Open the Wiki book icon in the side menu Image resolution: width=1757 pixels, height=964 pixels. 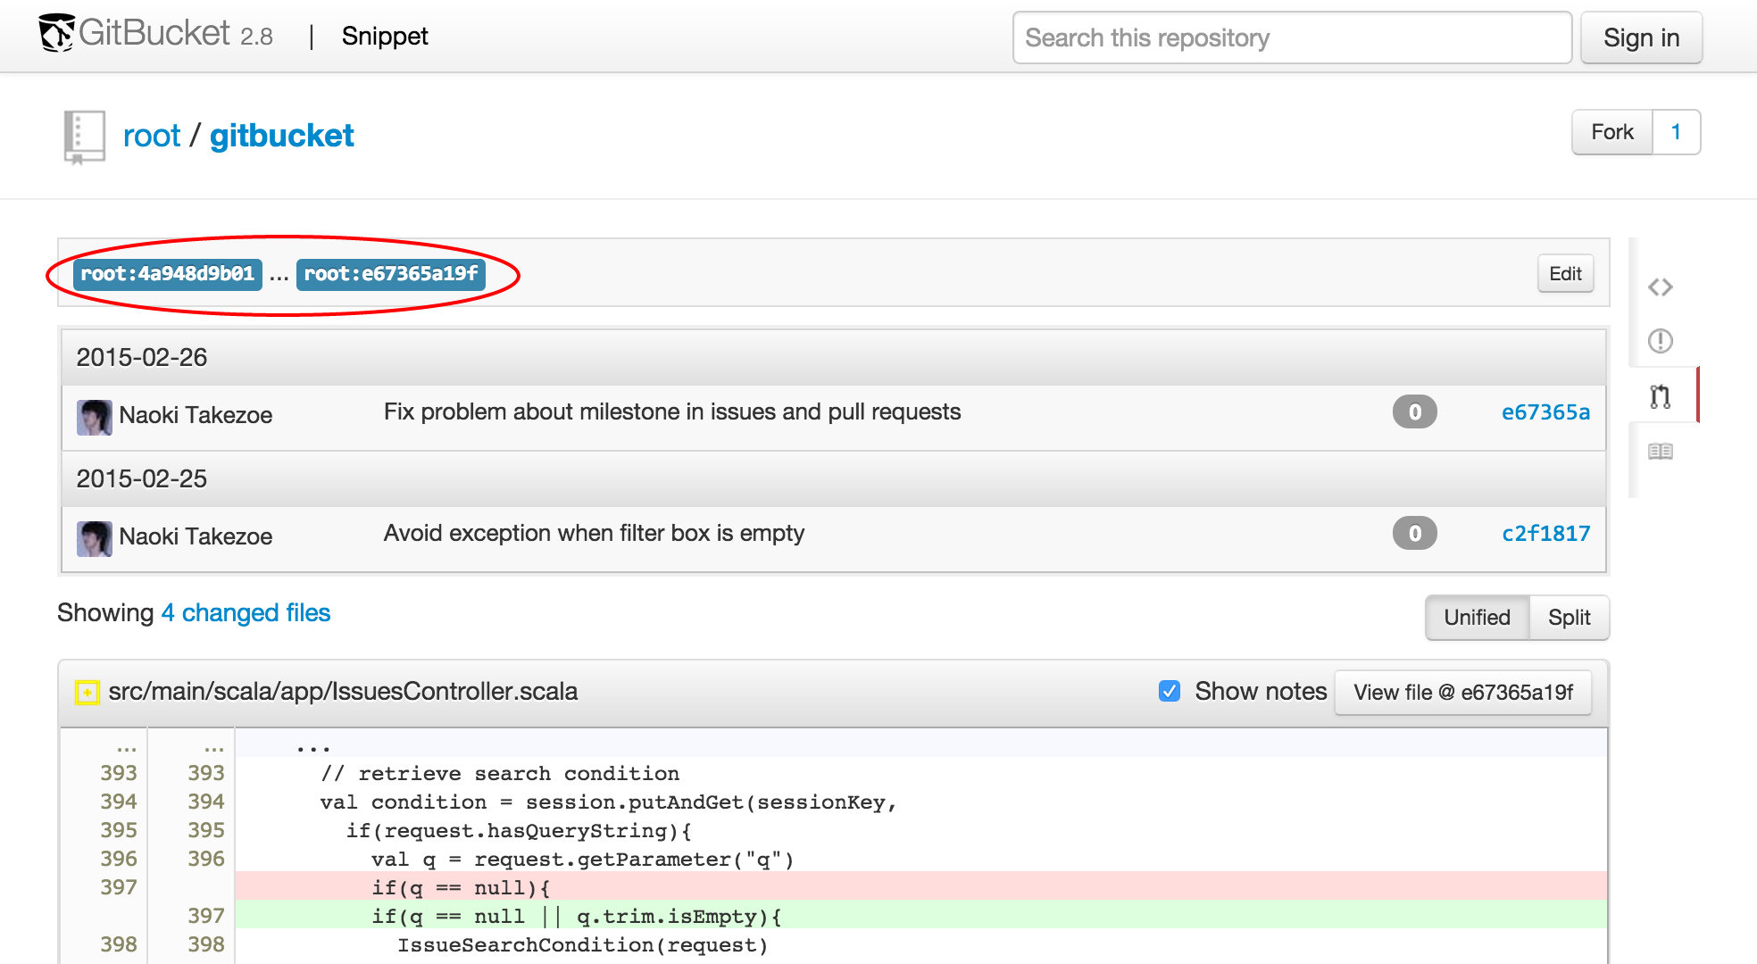1660,451
